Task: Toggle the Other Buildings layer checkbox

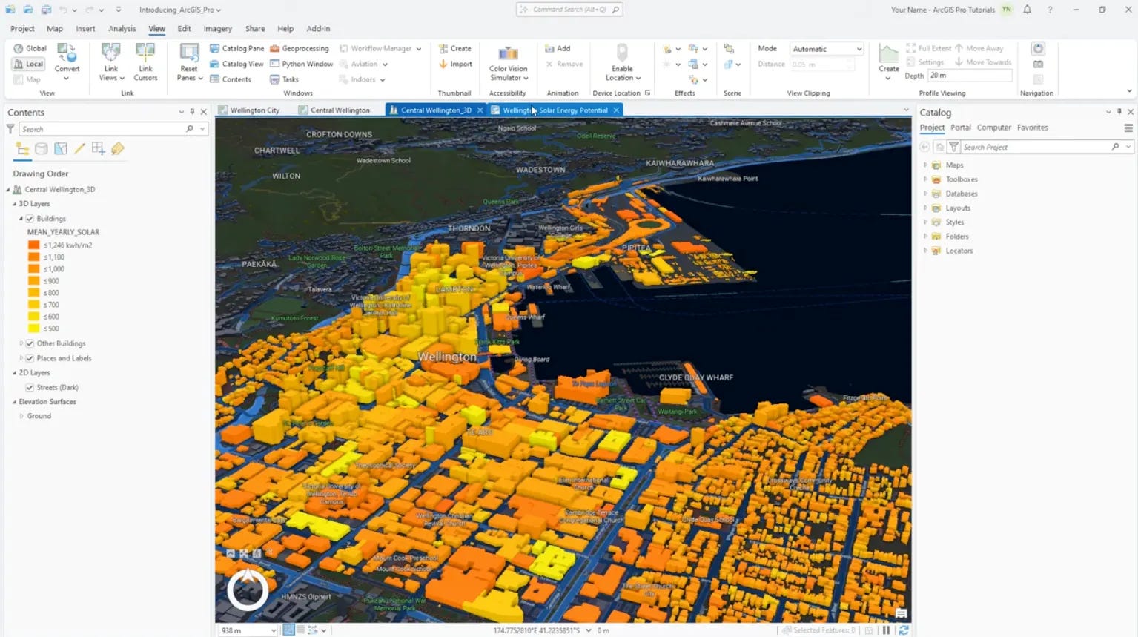Action: click(30, 343)
